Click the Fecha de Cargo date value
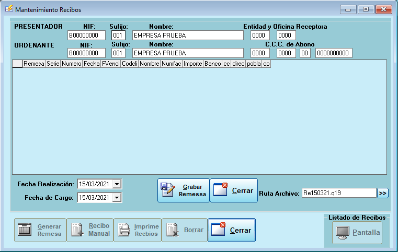 (x=94, y=197)
